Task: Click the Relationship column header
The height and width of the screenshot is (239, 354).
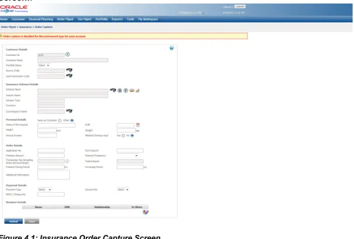Action: coord(102,207)
